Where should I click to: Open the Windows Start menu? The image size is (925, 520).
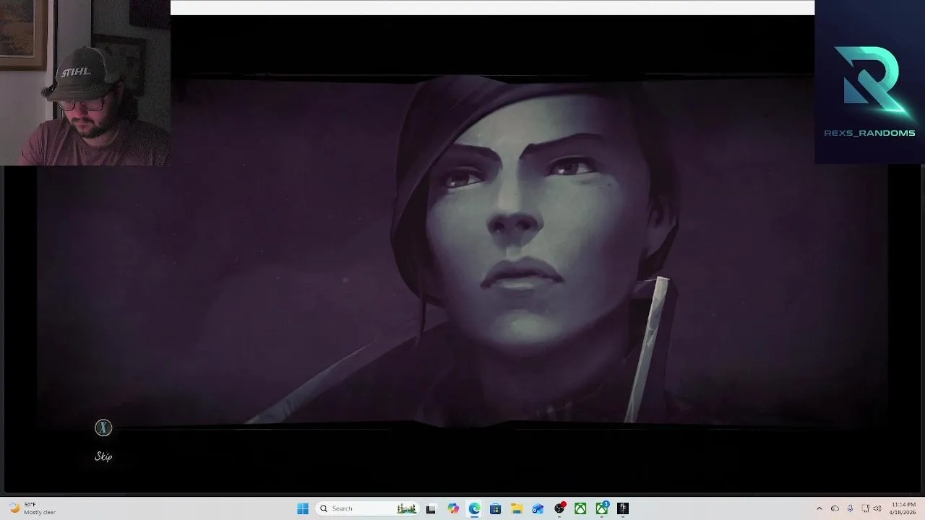(x=303, y=508)
